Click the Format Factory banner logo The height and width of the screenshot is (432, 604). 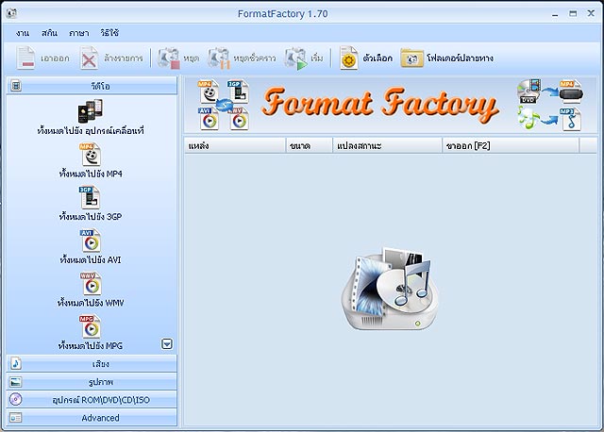pyautogui.click(x=380, y=104)
